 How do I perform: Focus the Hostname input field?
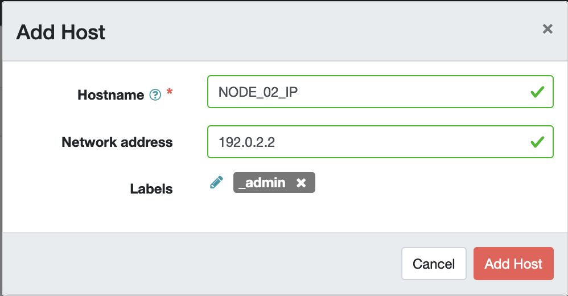364,92
